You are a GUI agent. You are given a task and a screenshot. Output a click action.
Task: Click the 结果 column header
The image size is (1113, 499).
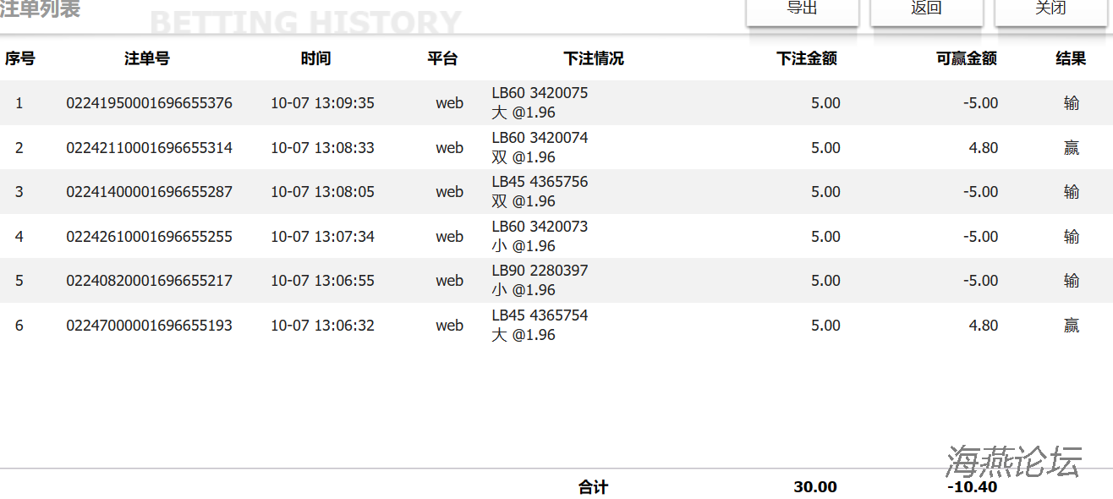point(1071,58)
